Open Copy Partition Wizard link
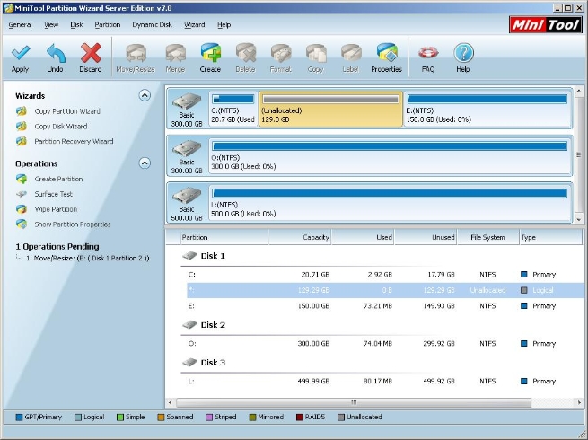 pyautogui.click(x=67, y=111)
